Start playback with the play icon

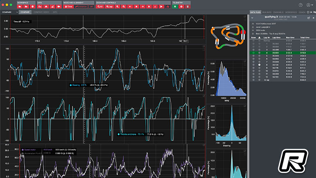[x=161, y=7]
